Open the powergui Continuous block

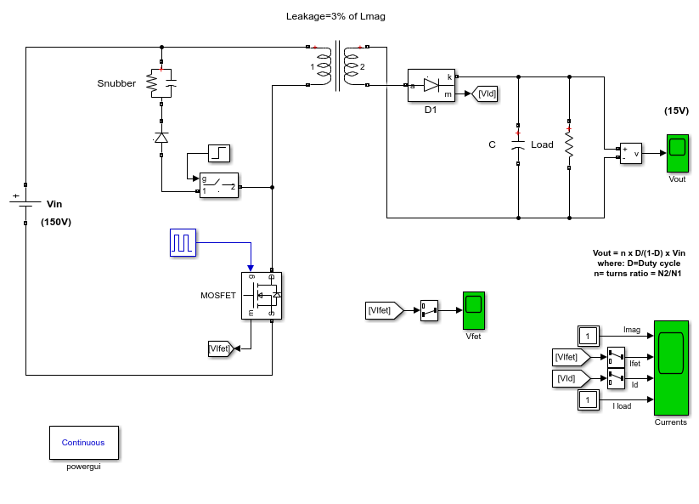click(84, 443)
